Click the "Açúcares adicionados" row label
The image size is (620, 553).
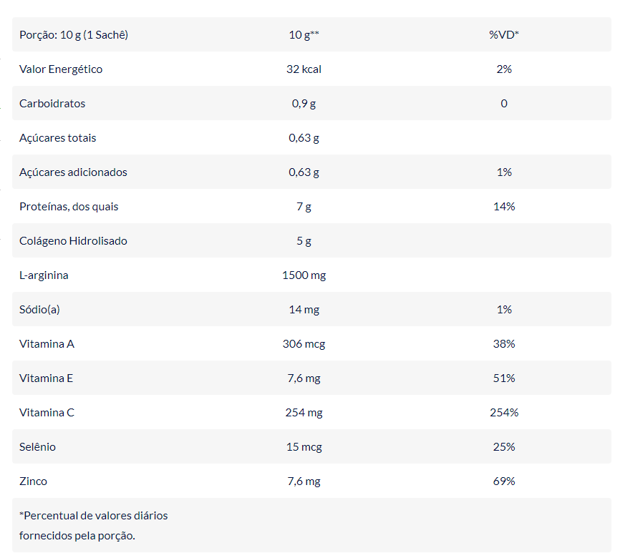coord(73,172)
